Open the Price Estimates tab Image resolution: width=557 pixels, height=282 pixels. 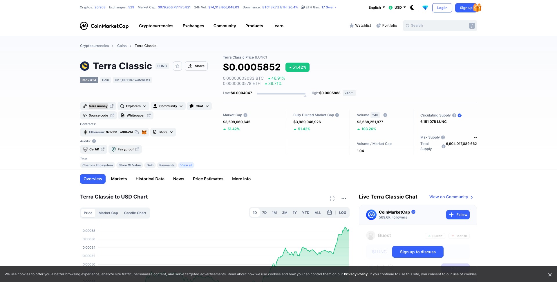click(x=208, y=179)
